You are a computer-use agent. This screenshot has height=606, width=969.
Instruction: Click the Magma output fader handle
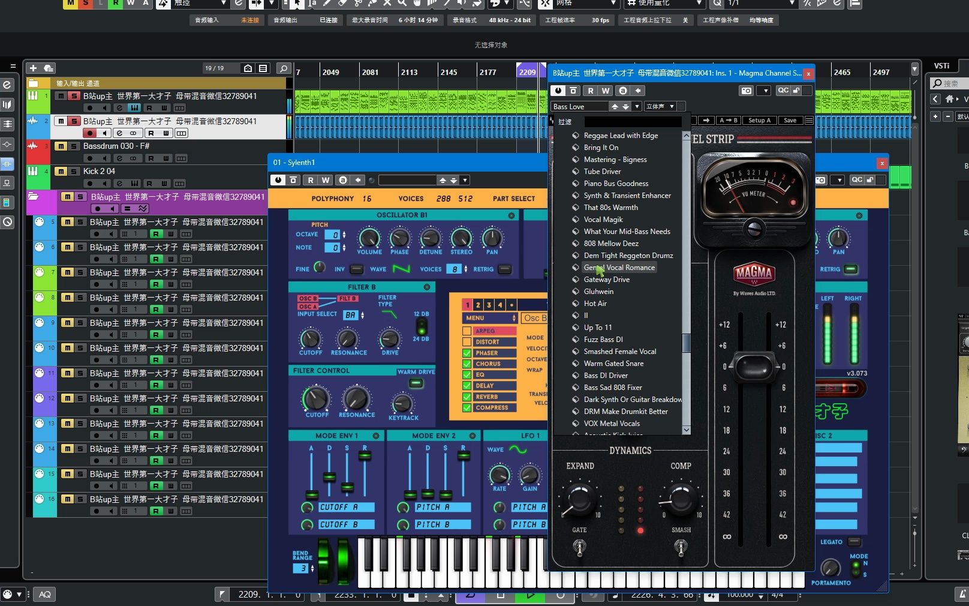point(753,366)
